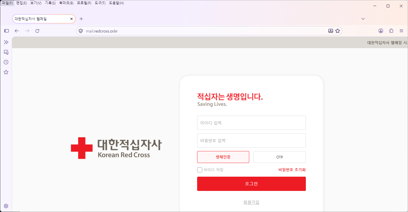
Task: Open the 편집(E) menu
Action: pyautogui.click(x=22, y=3)
